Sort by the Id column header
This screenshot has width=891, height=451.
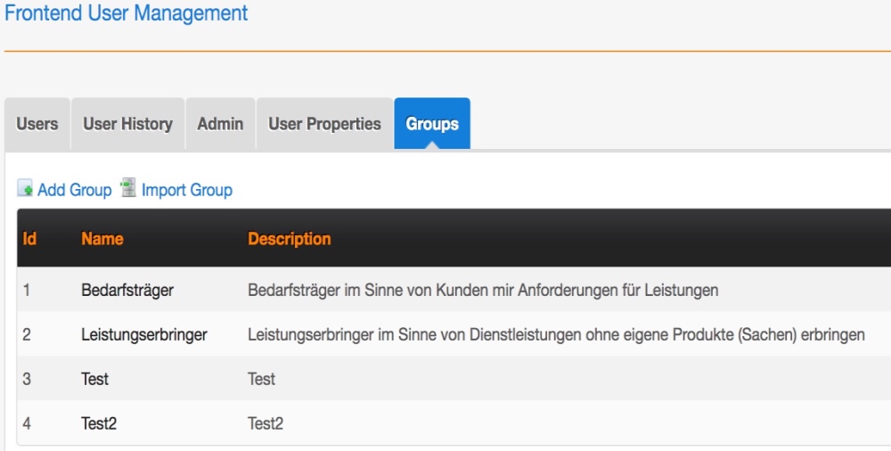pyautogui.click(x=29, y=239)
